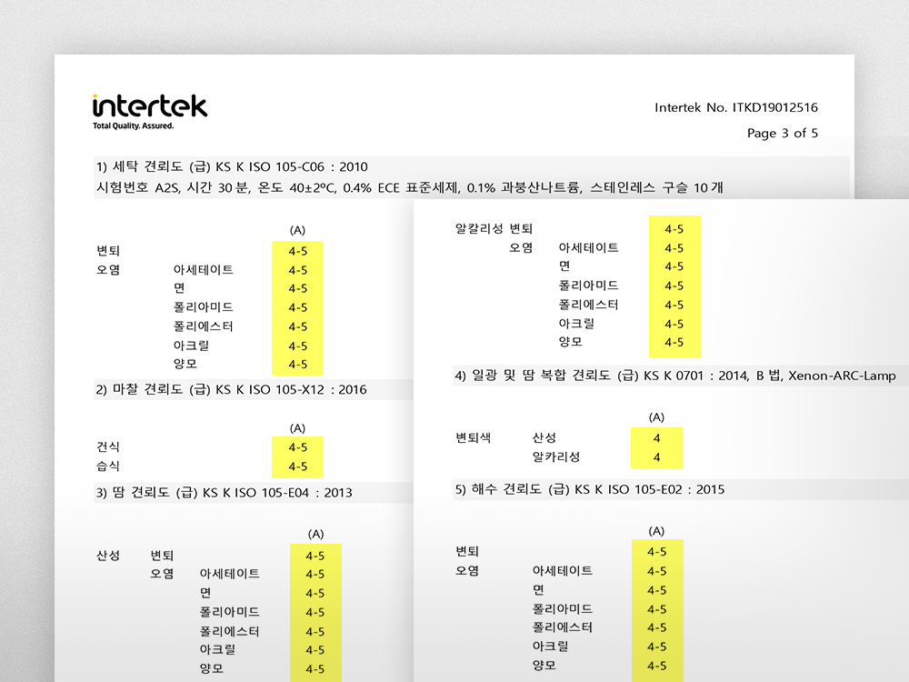
Task: Click the '오염' label under 1) 세탁 견뢰도
Action: pos(108,270)
